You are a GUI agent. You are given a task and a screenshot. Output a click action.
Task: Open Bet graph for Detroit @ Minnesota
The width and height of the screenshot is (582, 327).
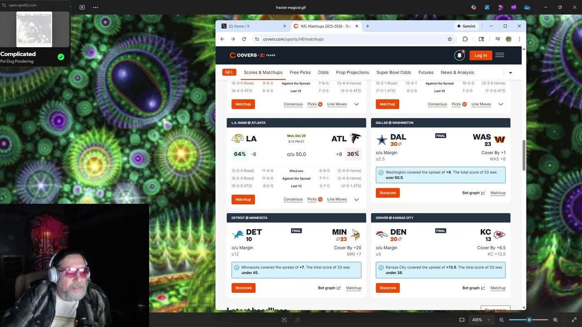tap(329, 288)
